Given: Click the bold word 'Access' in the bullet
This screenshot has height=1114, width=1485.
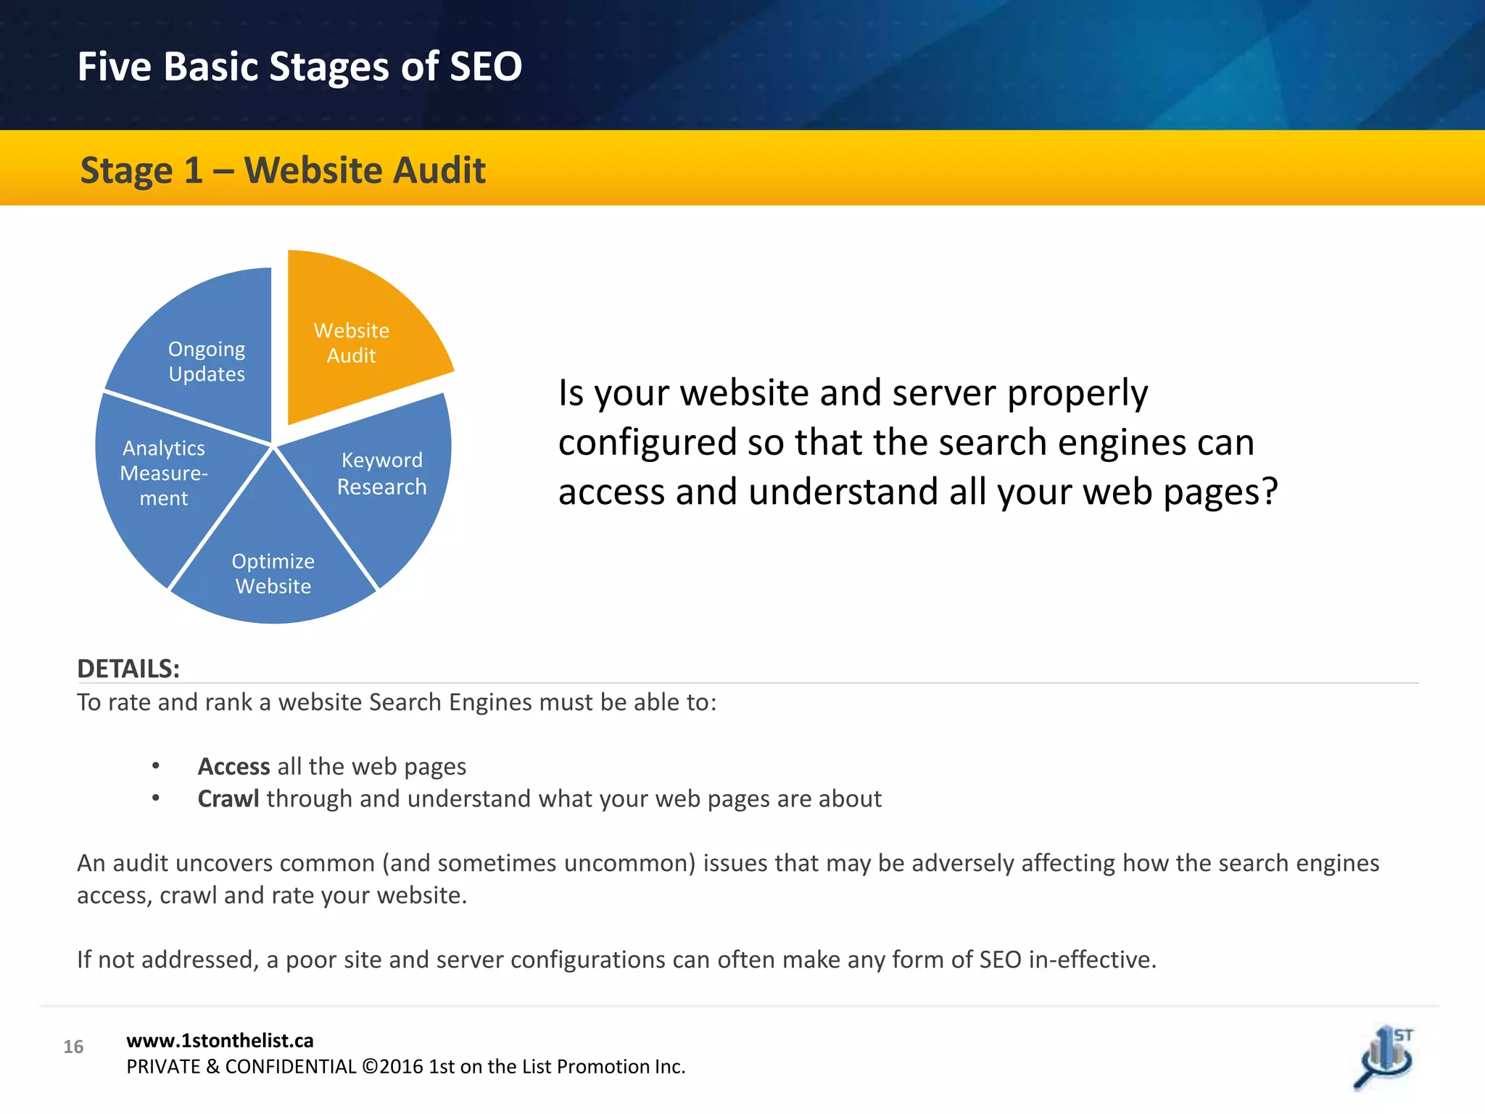Looking at the screenshot, I should pos(234,767).
